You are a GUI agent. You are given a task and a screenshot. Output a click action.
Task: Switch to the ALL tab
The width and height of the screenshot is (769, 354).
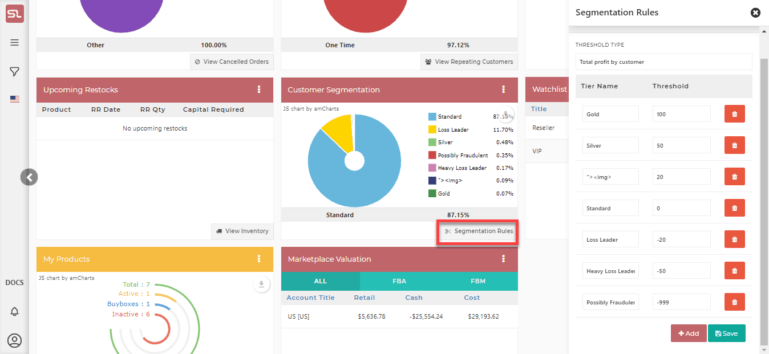point(321,281)
